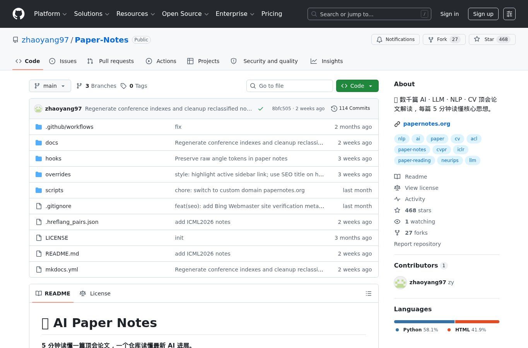Click the link icon beside papernotes.org
This screenshot has width=528, height=348.
tap(397, 124)
